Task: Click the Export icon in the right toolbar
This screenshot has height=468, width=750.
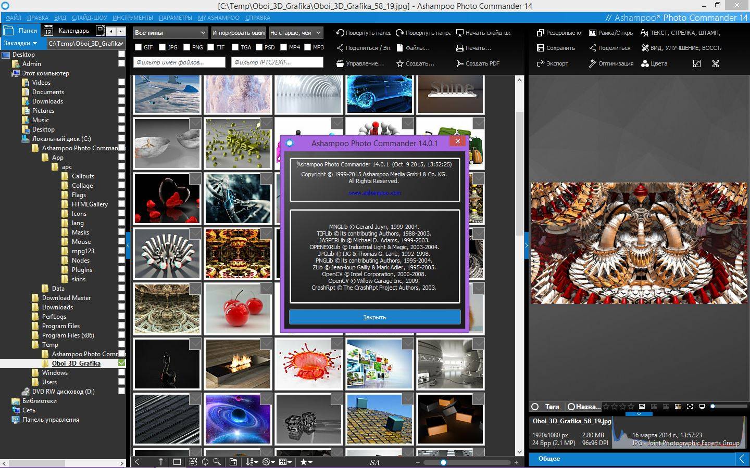Action: (x=540, y=63)
